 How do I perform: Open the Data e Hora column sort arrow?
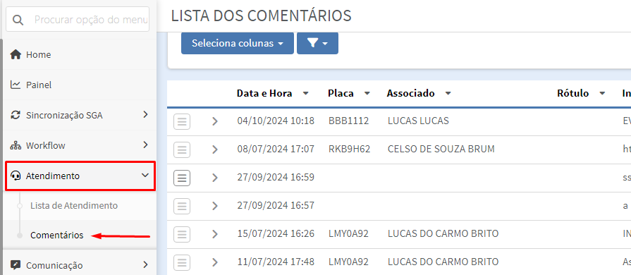coord(306,93)
